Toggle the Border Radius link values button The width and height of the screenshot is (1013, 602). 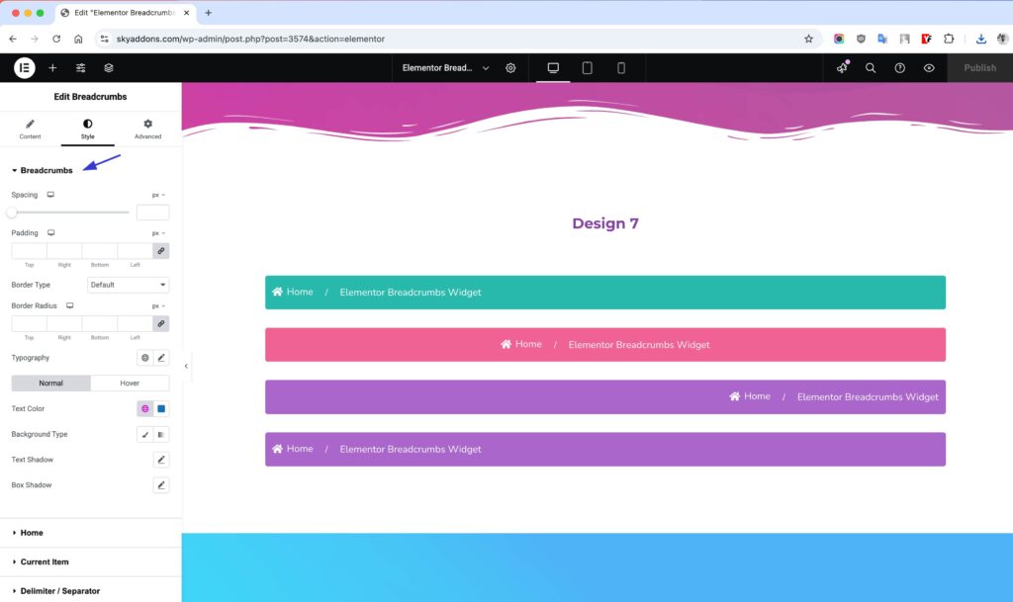161,323
